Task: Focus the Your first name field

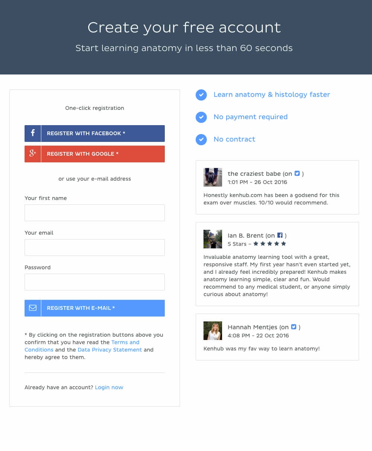Action: [94, 213]
